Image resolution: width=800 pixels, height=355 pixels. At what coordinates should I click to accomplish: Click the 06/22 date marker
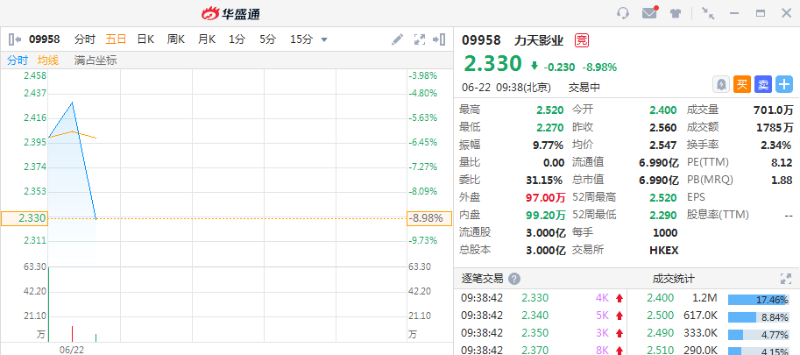(x=72, y=350)
